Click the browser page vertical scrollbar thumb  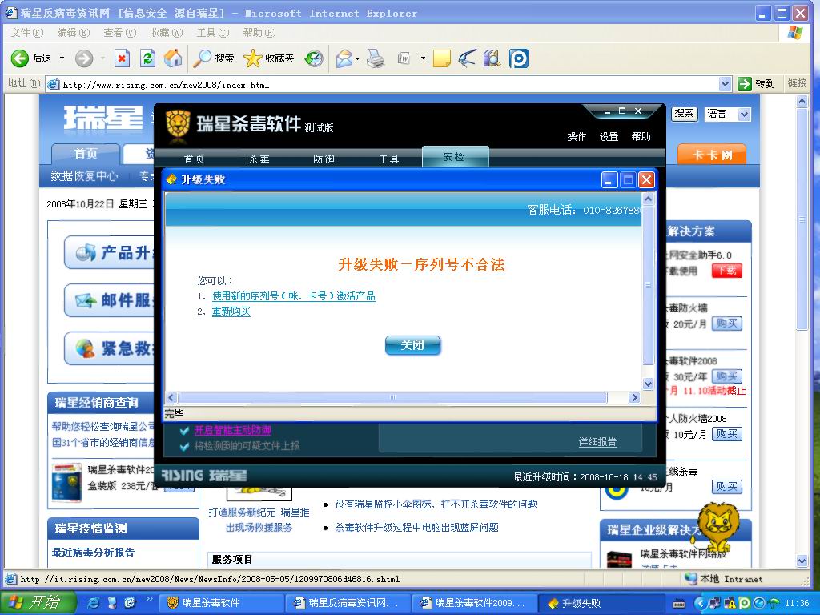[x=802, y=219]
